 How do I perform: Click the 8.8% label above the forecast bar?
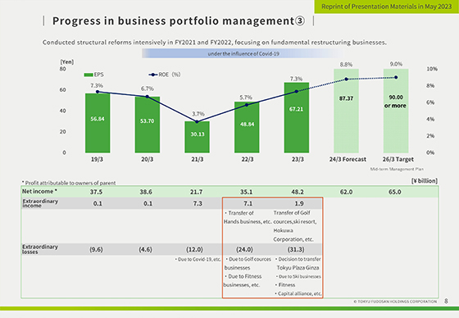coord(346,65)
